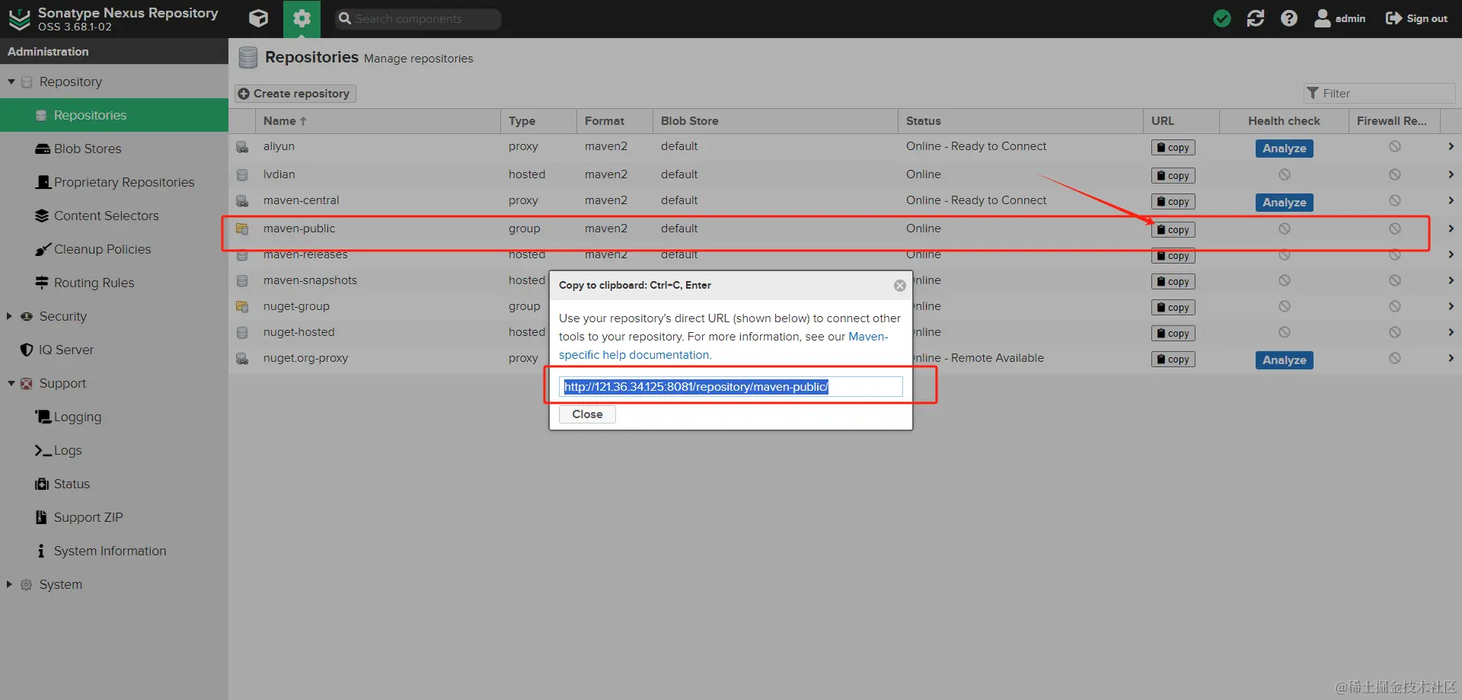The image size is (1462, 700).
Task: Analyze health of the aliyun repository
Action: pos(1284,149)
